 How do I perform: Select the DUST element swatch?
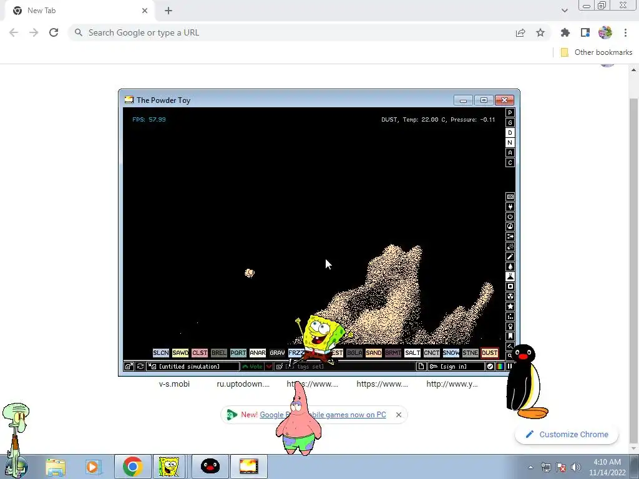click(x=489, y=353)
